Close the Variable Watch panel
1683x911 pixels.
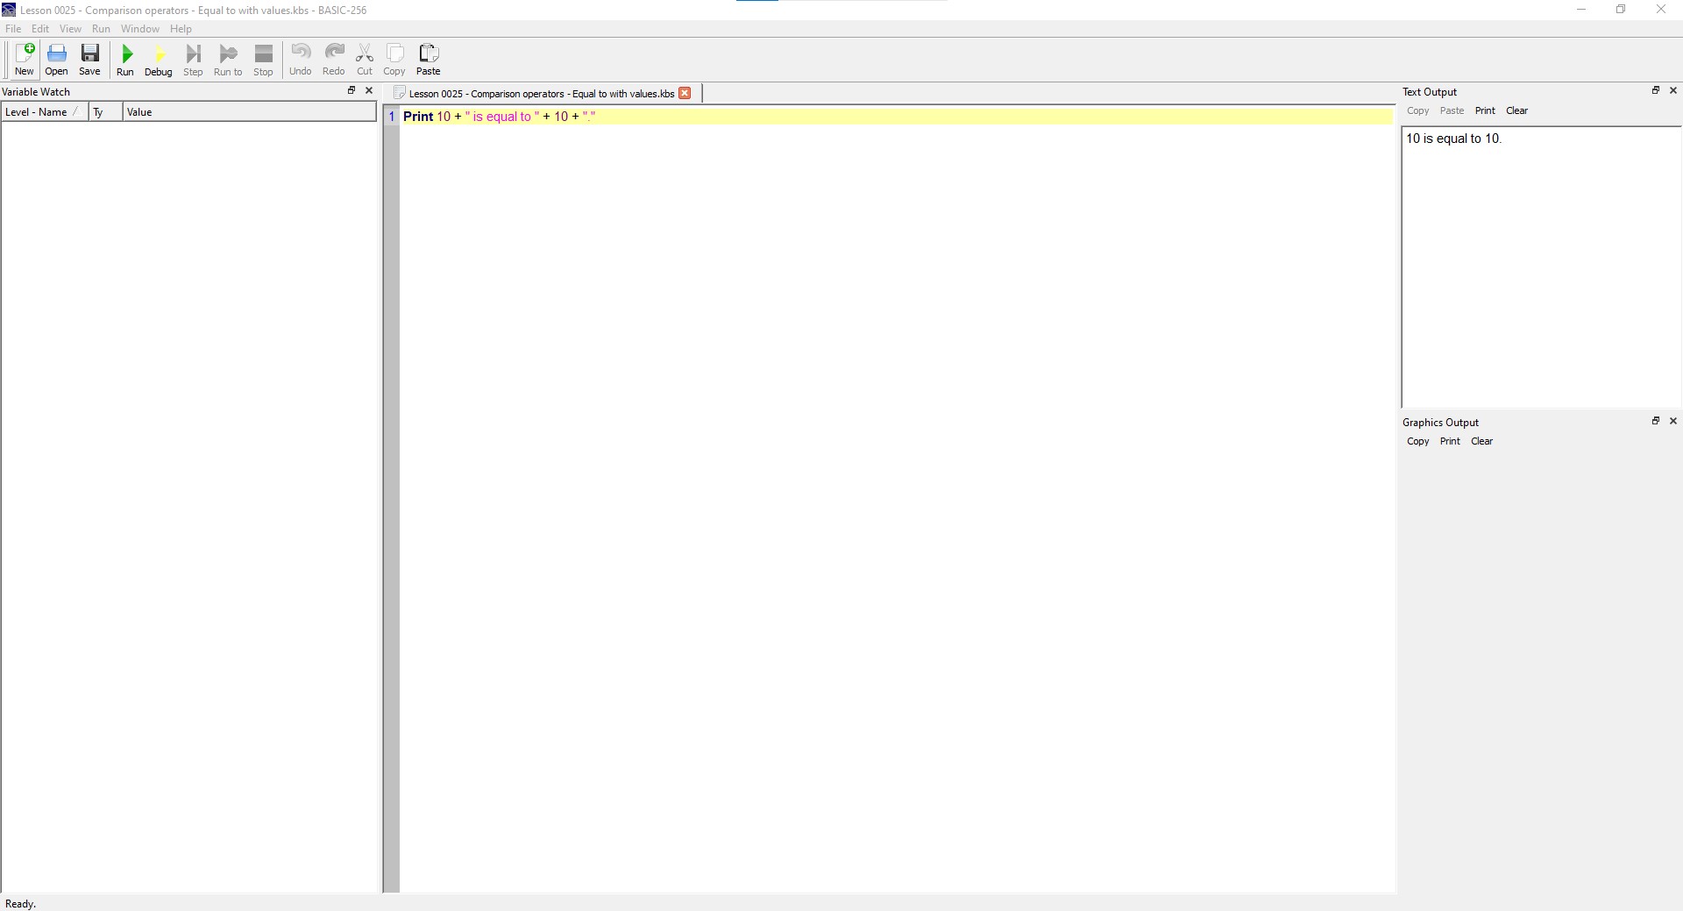(x=369, y=90)
